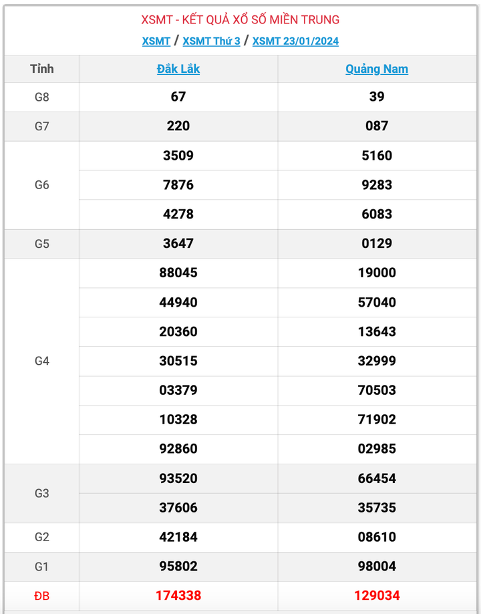481x614 pixels.
Task: Click the ĐB row label
Action: 42,595
